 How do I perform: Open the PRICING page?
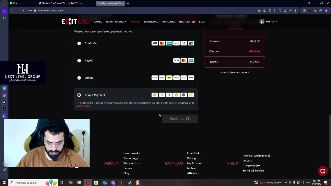coord(135,22)
